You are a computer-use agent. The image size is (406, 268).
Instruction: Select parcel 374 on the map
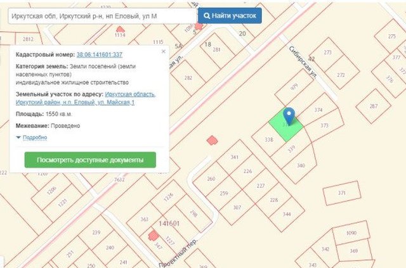pos(318,110)
